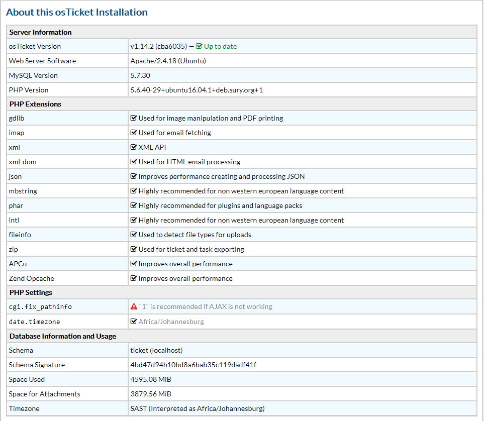
Task: Select Used to detect file types text
Action: (x=195, y=235)
